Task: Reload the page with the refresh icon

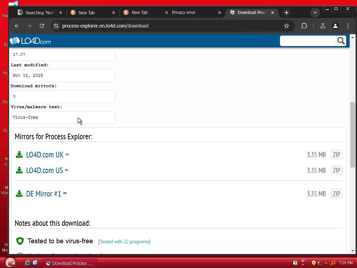Action: coord(42,26)
